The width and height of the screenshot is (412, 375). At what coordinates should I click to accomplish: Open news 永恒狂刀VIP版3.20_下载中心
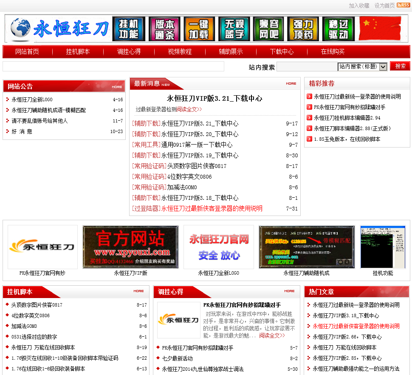coord(200,134)
